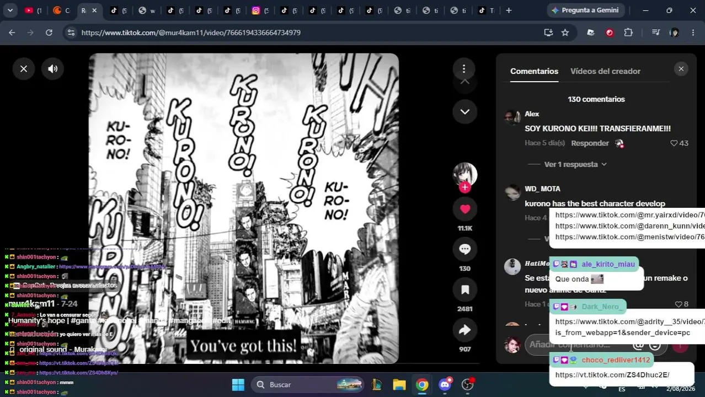
Task: Open File Explorer from taskbar
Action: click(399, 385)
